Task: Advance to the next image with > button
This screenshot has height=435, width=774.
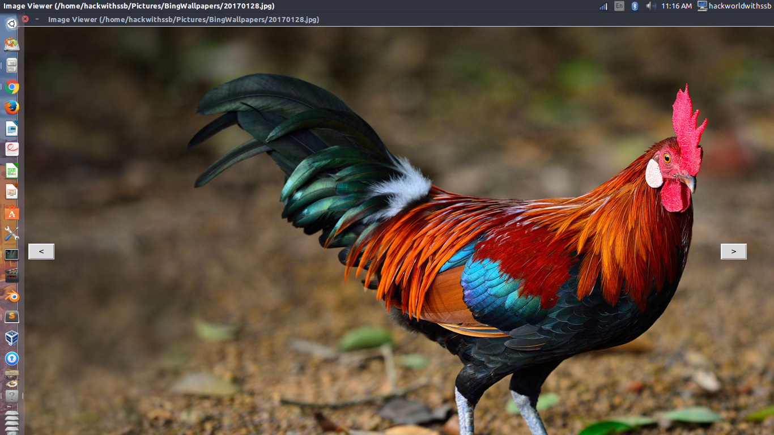Action: coord(733,251)
